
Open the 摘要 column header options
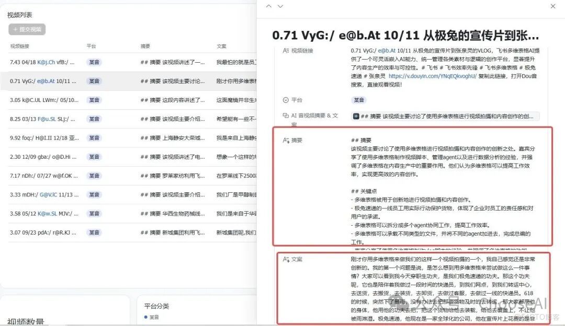click(144, 45)
